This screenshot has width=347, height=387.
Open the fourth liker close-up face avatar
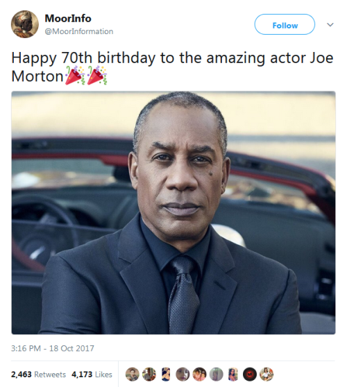pos(183,374)
